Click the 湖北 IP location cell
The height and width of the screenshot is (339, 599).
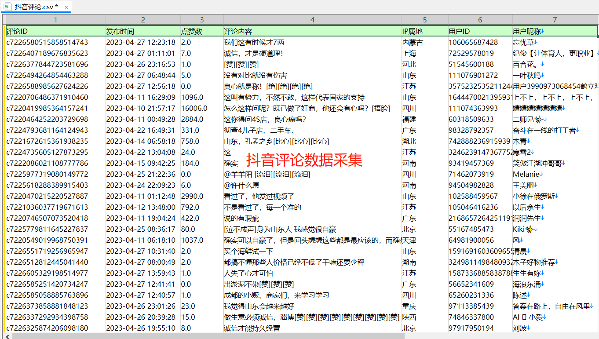[x=409, y=141]
